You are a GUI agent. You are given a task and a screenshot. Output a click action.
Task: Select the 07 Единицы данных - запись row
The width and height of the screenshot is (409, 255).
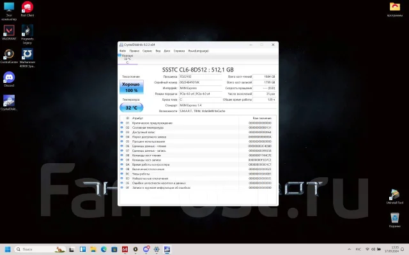tap(197, 150)
